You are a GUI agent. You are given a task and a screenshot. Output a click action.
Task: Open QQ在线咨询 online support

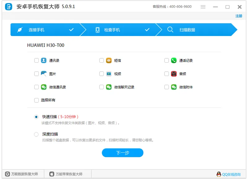click(x=229, y=174)
